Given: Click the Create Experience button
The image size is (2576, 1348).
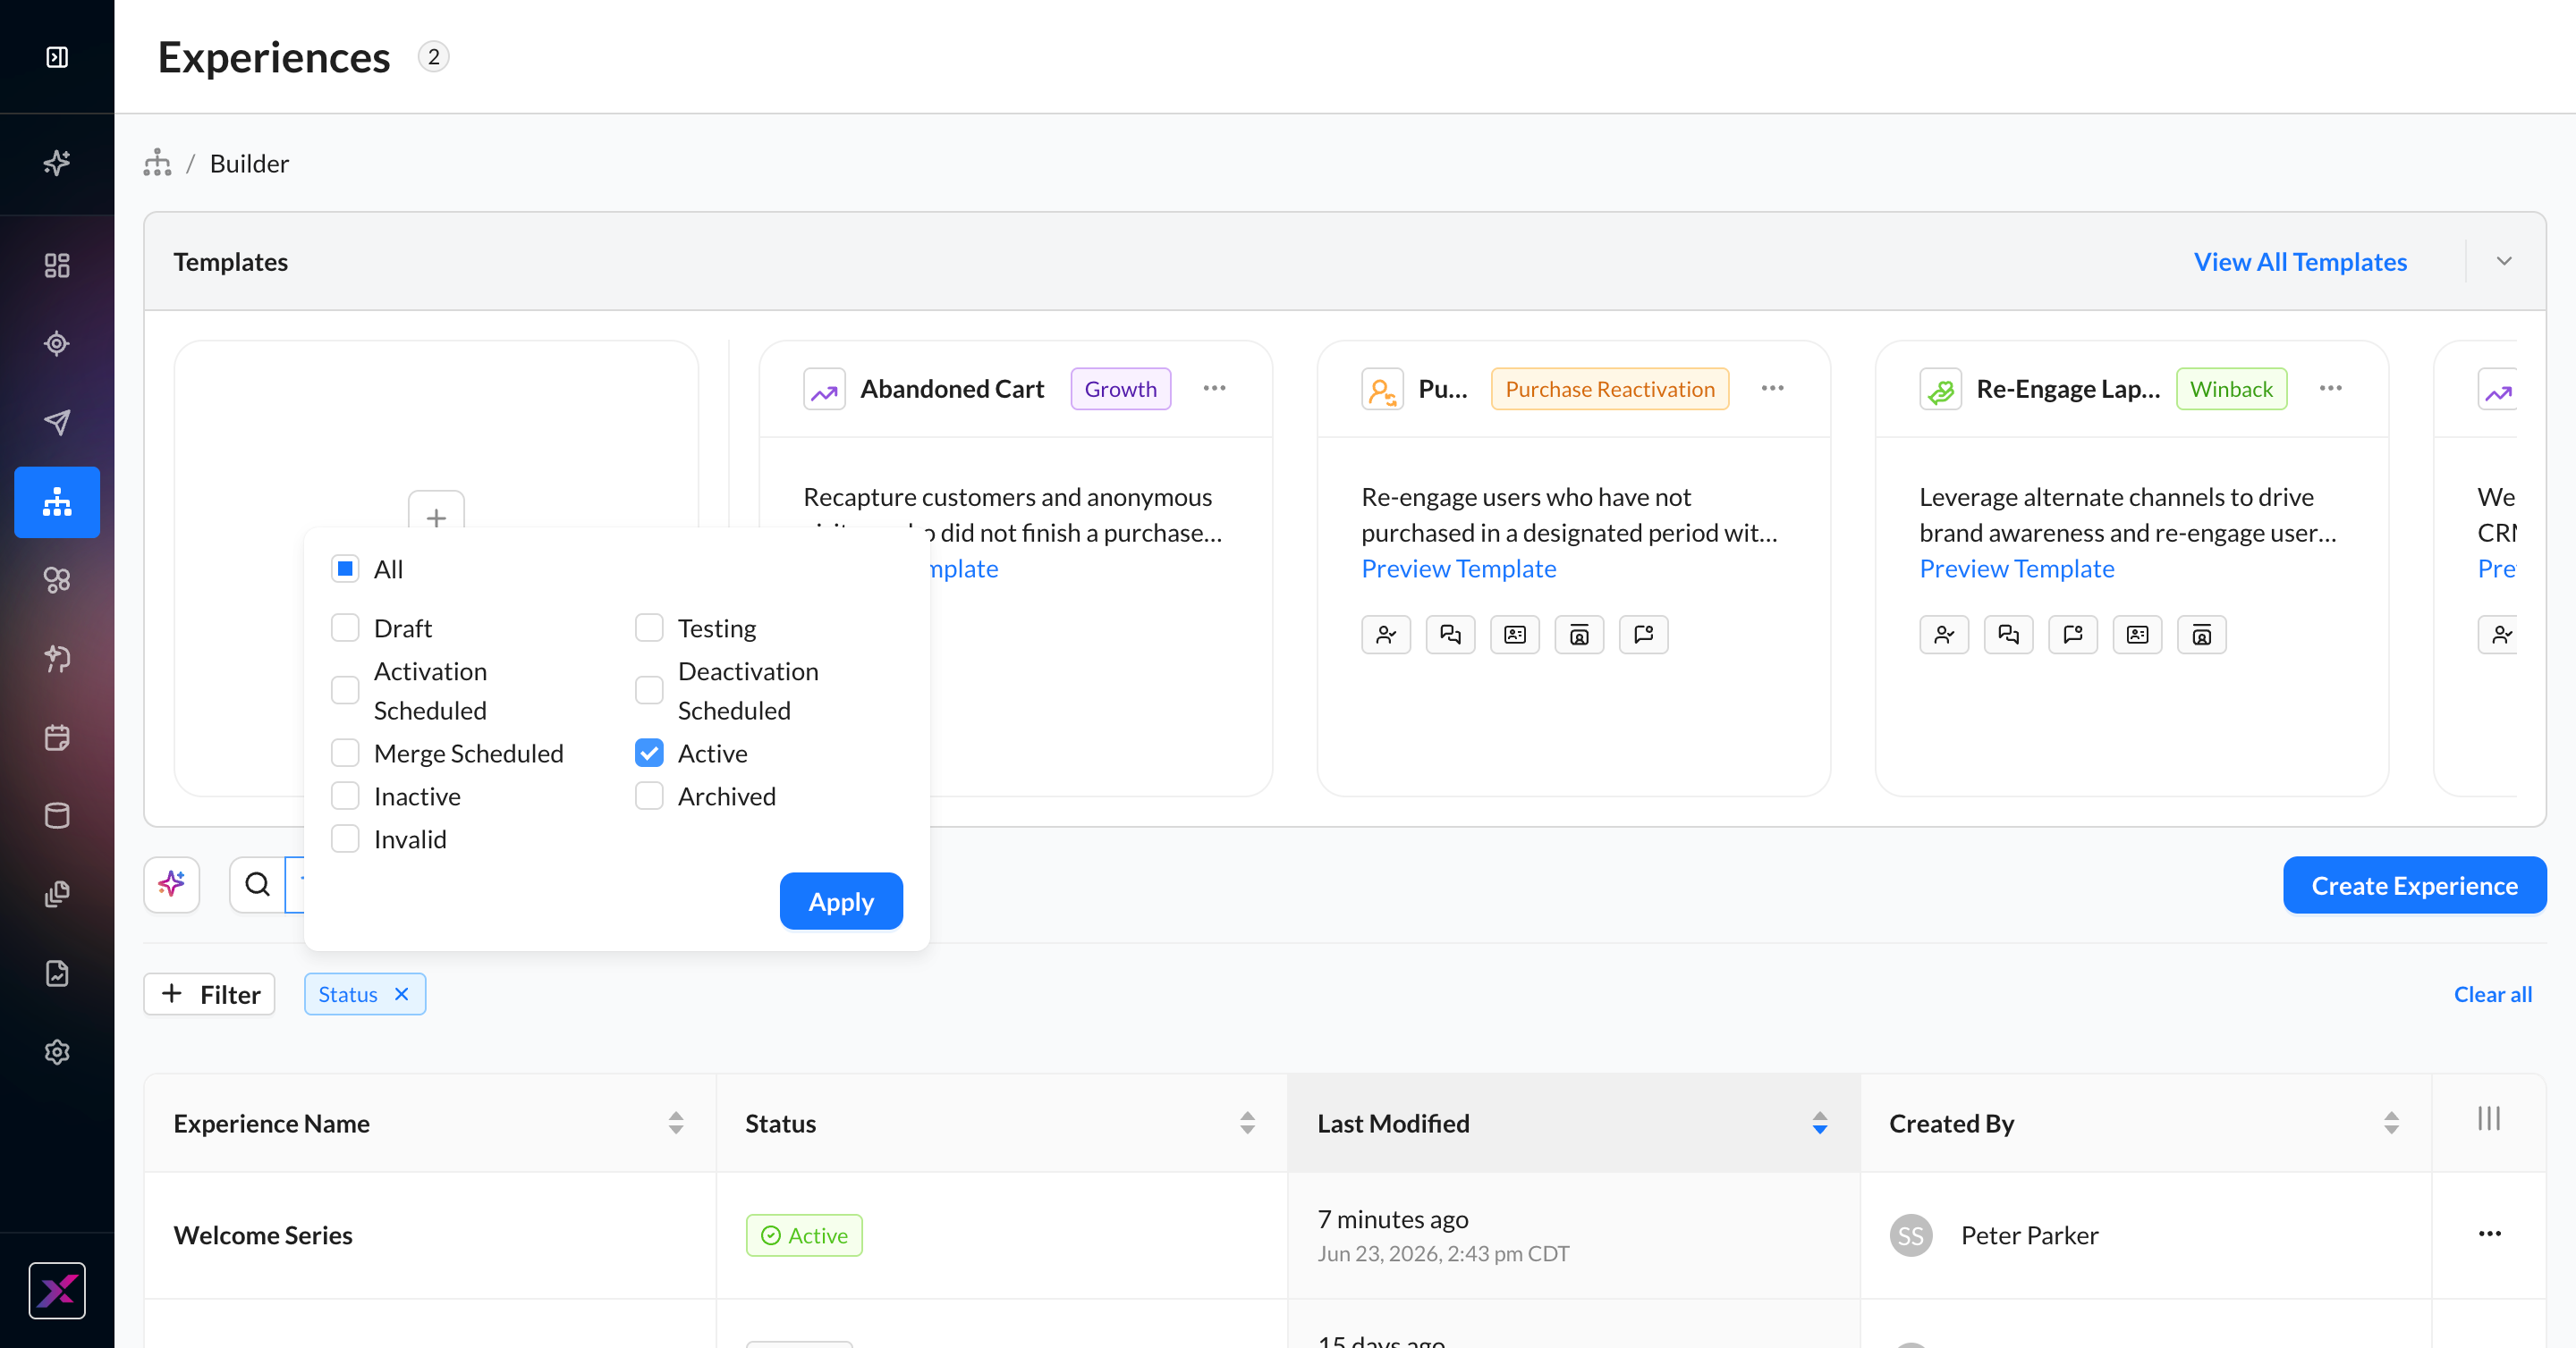Looking at the screenshot, I should coord(2414,885).
